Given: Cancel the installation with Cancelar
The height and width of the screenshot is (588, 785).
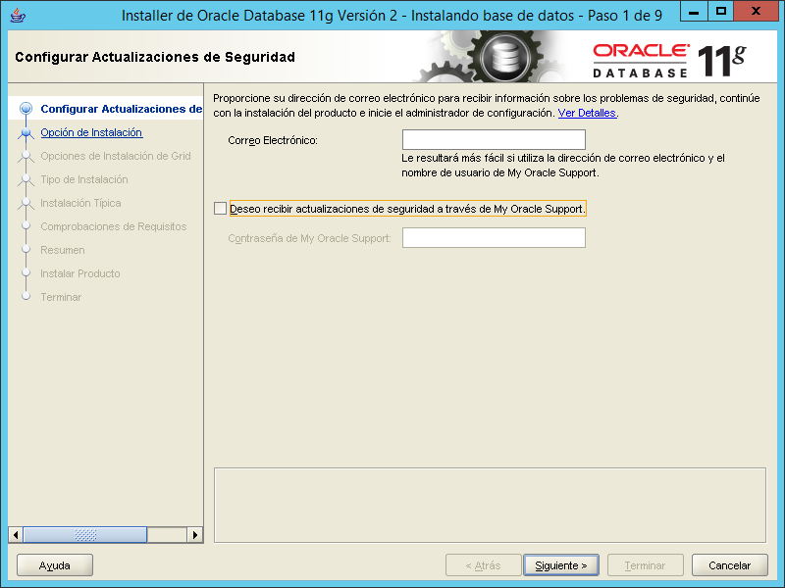Looking at the screenshot, I should click(729, 564).
